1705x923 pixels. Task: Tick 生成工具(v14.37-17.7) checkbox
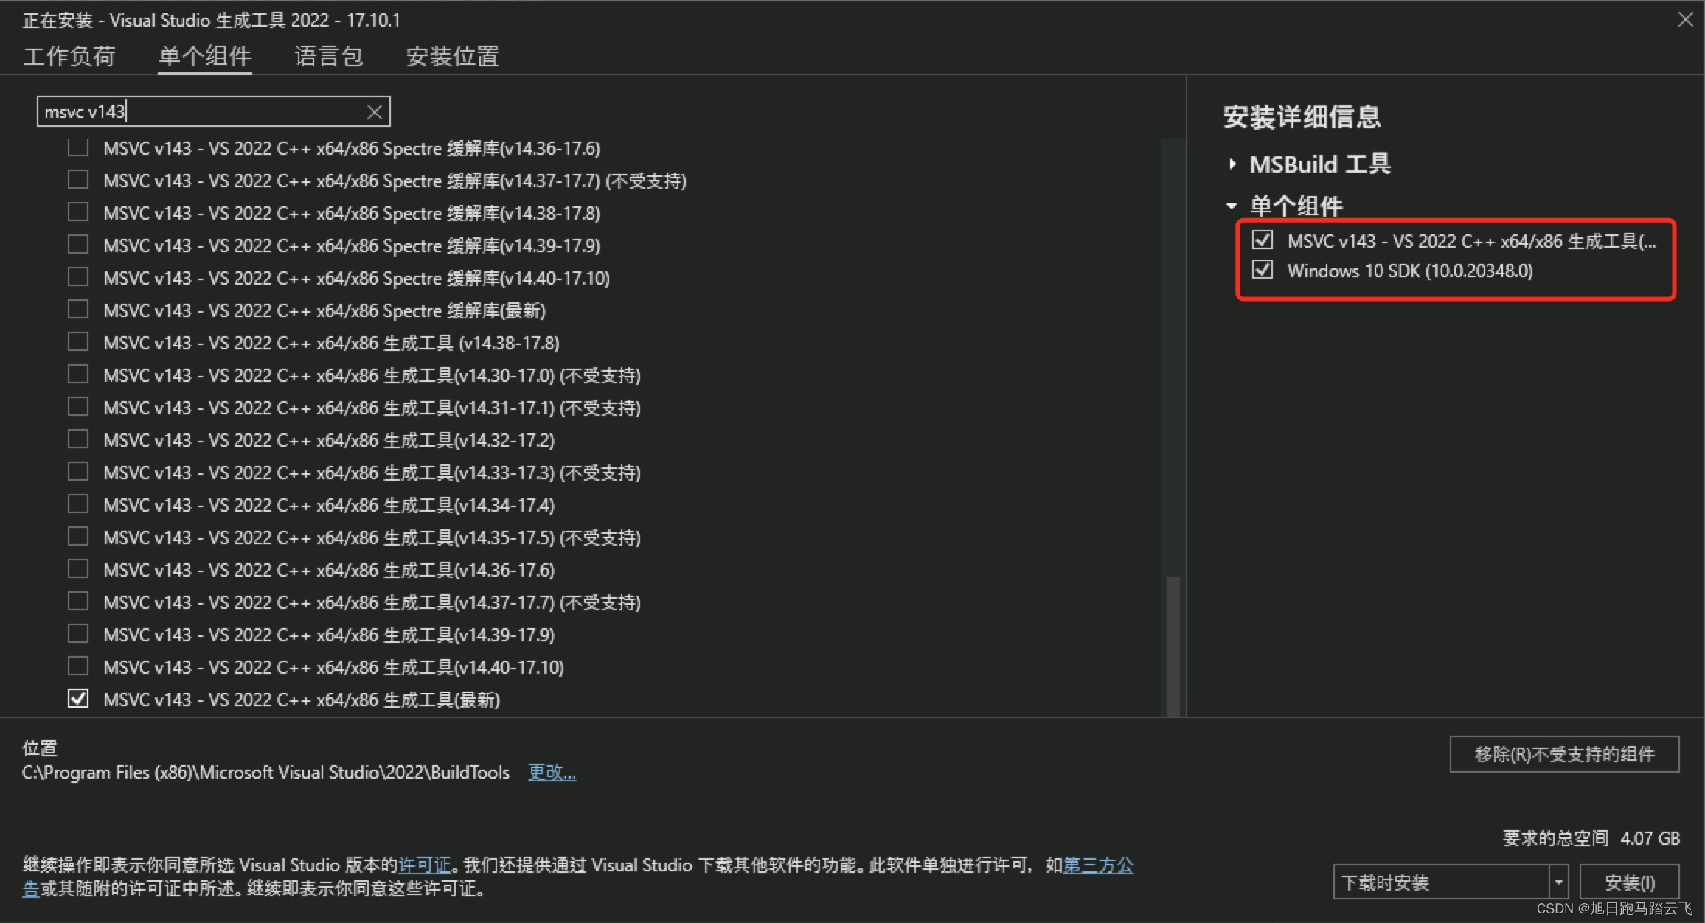(x=78, y=602)
